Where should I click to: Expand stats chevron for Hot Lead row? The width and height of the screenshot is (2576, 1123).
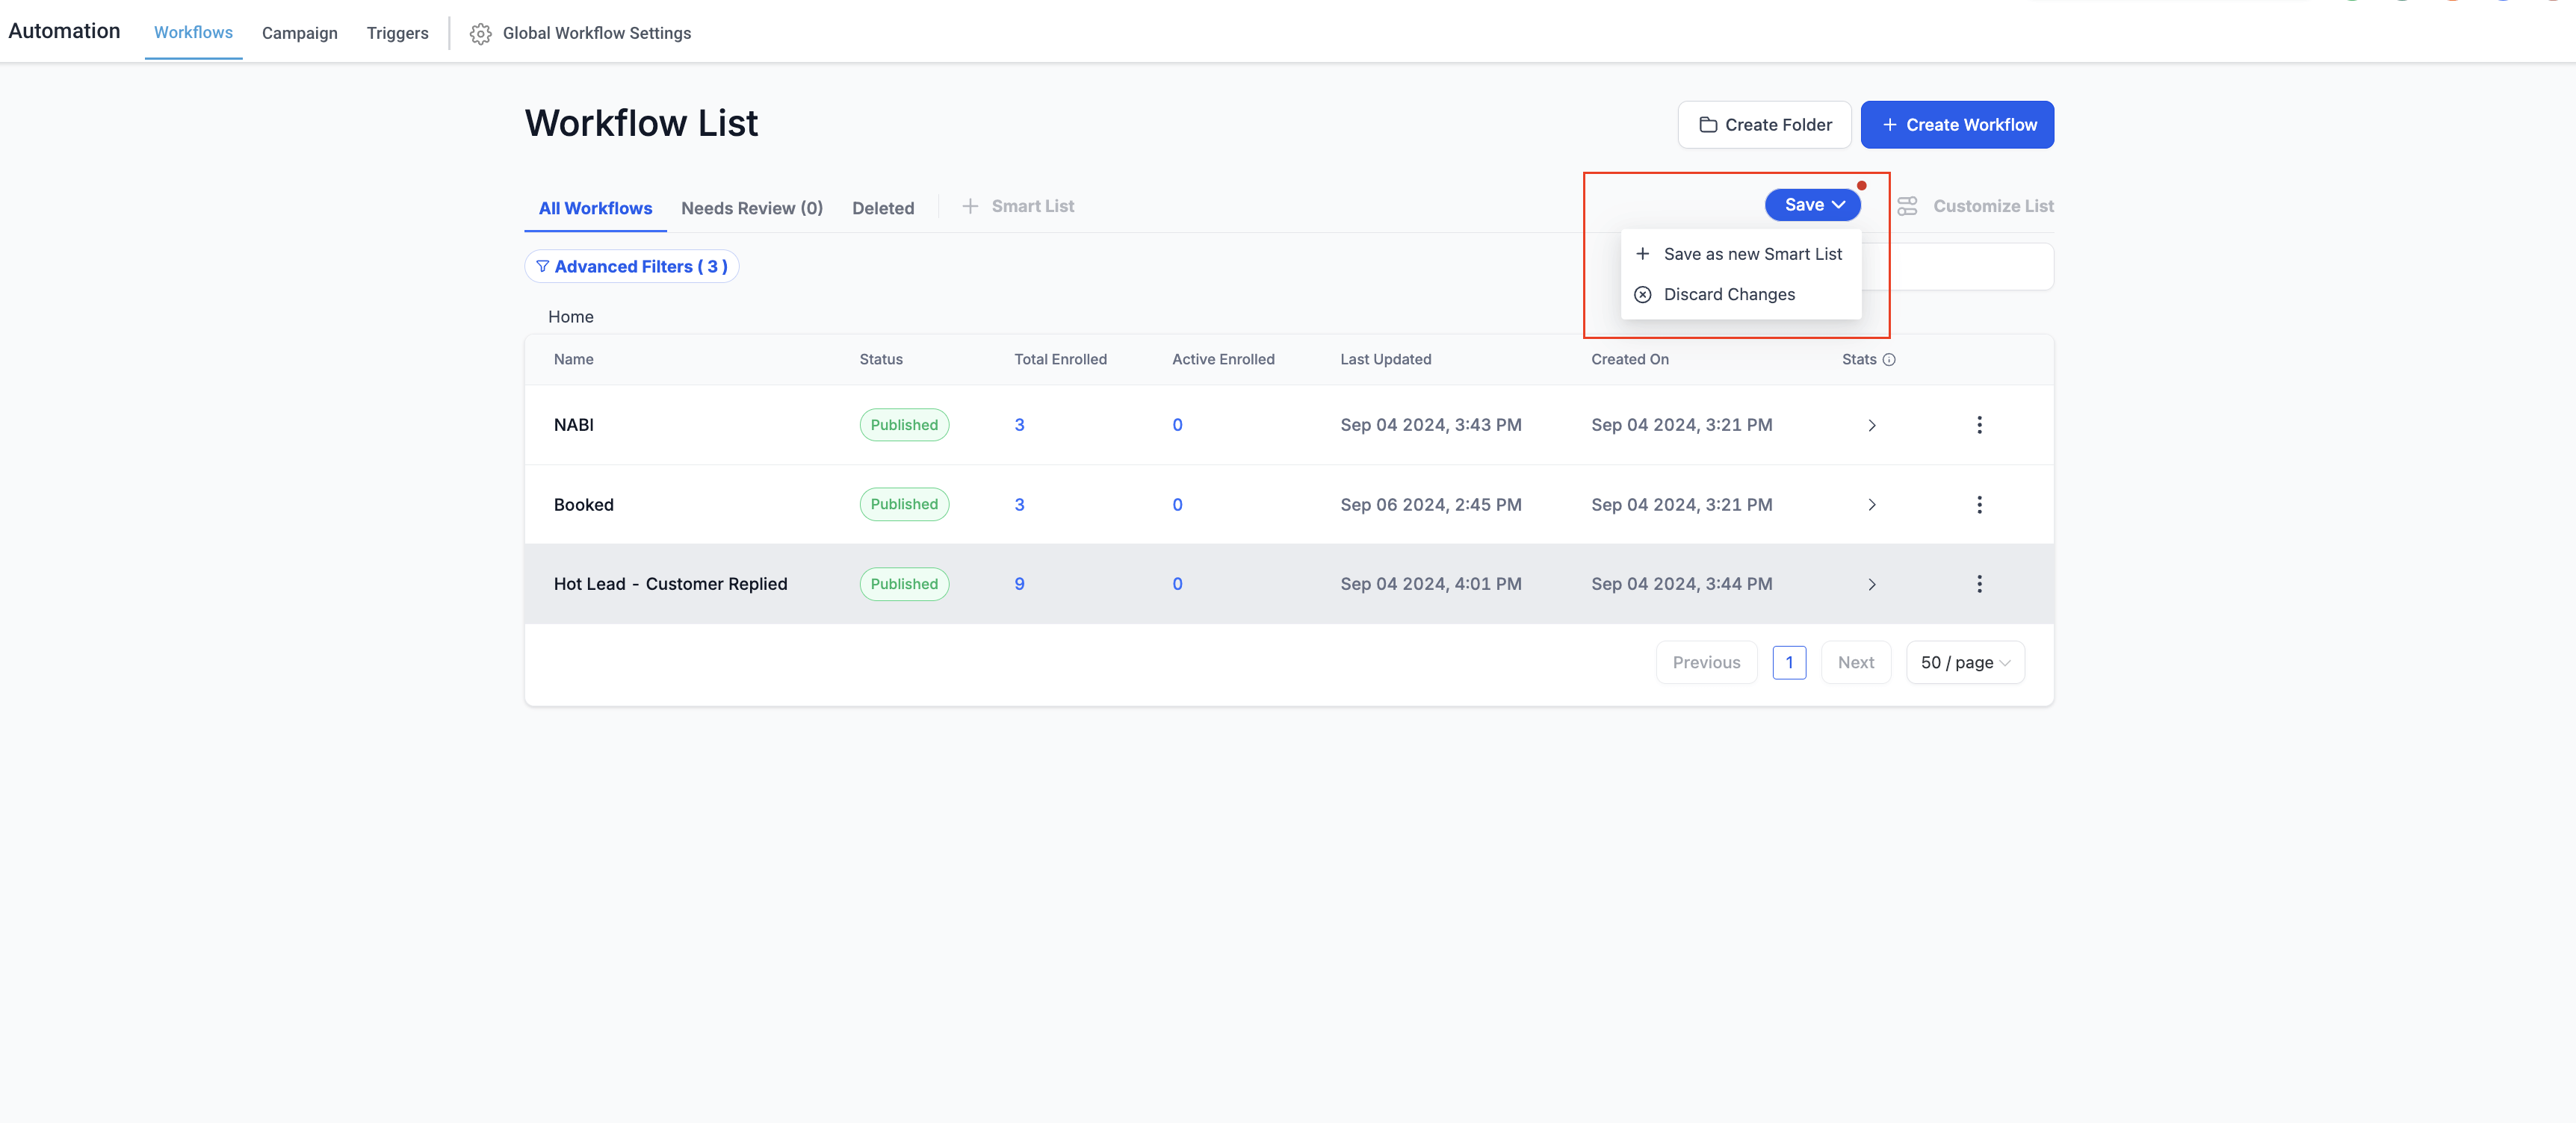pyautogui.click(x=1871, y=585)
